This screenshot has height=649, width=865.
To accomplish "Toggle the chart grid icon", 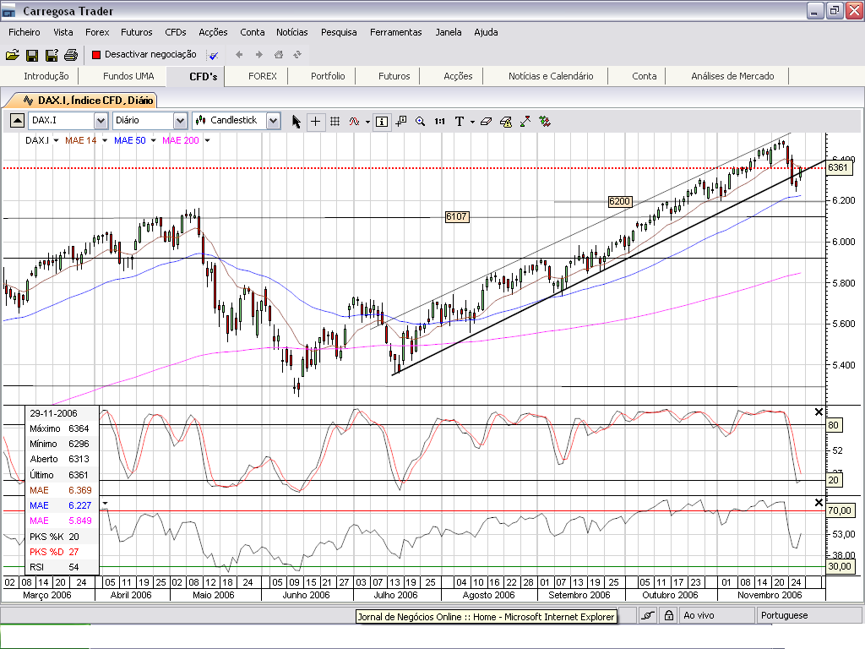I will (x=335, y=122).
